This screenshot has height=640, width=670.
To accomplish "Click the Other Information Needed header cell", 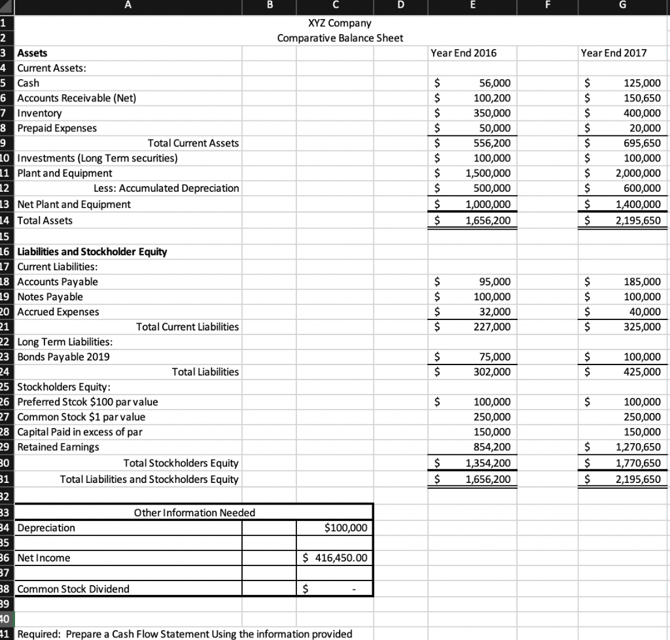I will coord(194,512).
